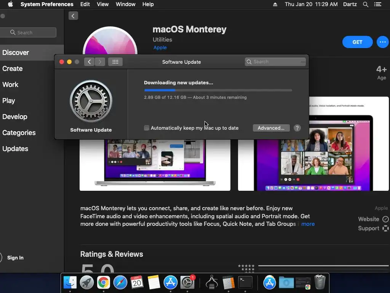
Task: Select Play in App Store sidebar
Action: pos(32,101)
